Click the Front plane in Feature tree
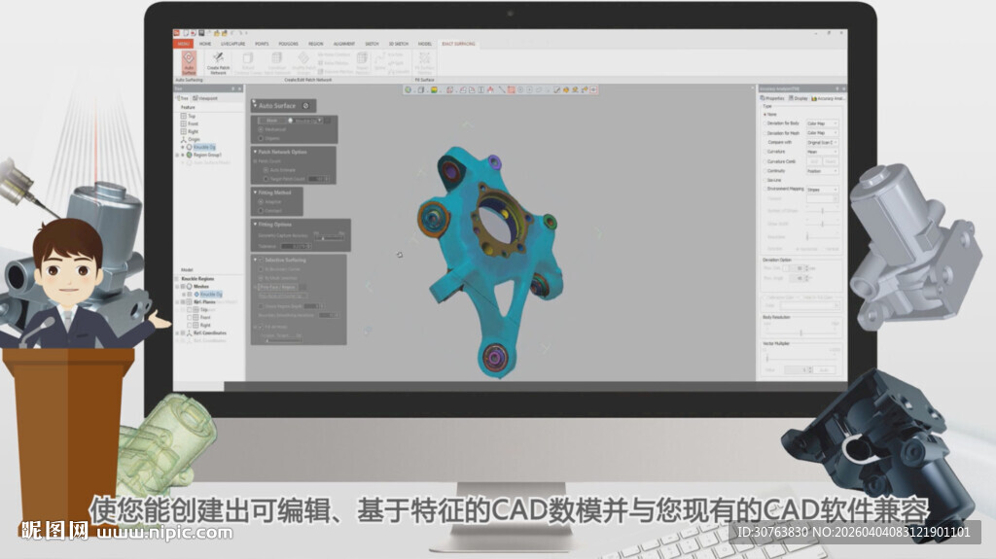The image size is (996, 559). tap(194, 123)
